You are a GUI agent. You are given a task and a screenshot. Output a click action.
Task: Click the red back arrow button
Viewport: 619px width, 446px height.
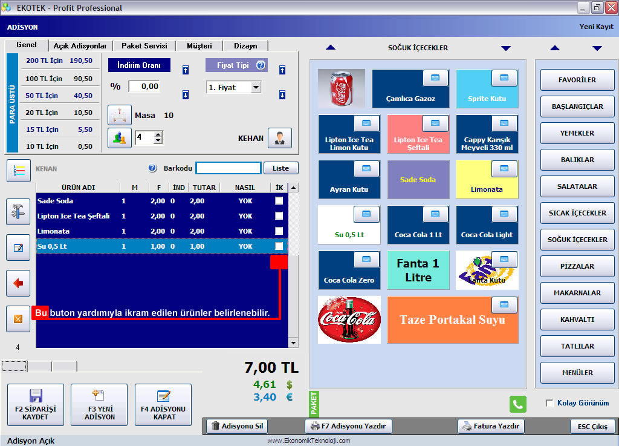18,283
